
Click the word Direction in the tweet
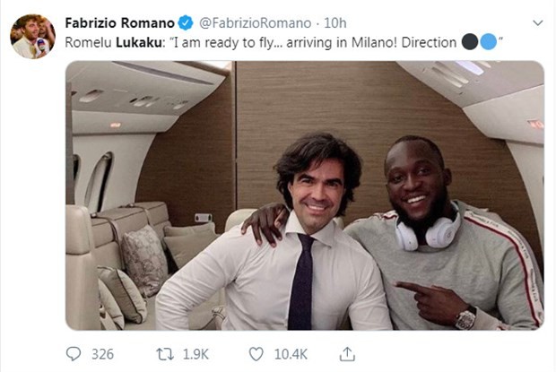[430, 41]
